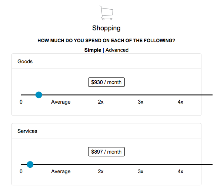Click the Goods panel header

106,61
